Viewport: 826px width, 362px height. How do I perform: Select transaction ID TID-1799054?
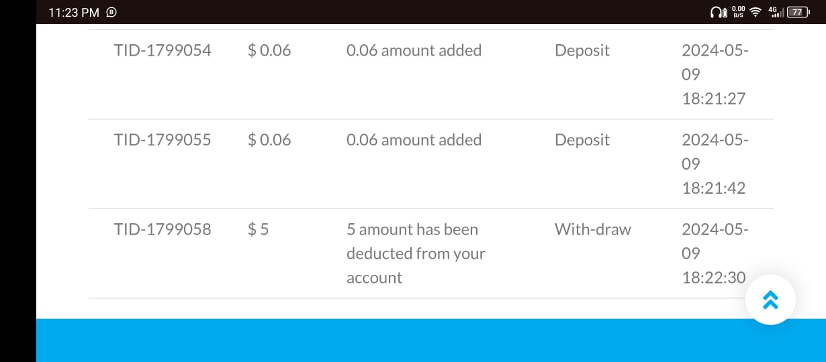163,50
